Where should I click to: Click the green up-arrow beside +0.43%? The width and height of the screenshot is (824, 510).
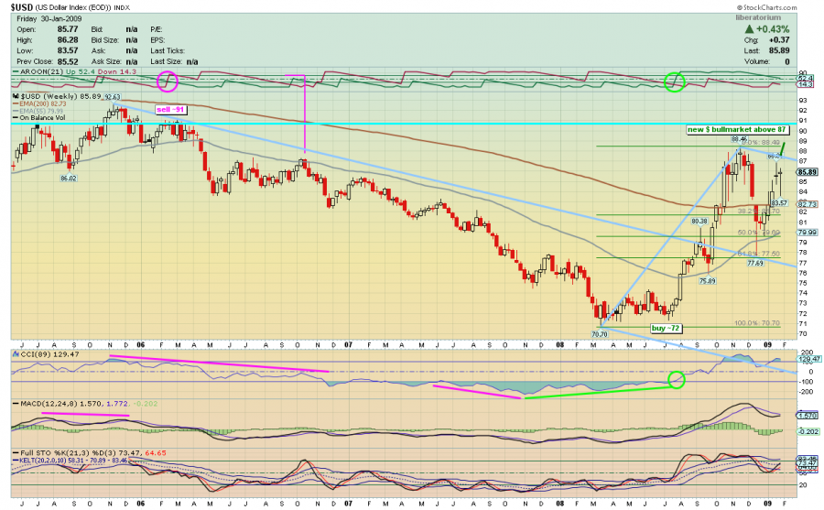(x=749, y=29)
